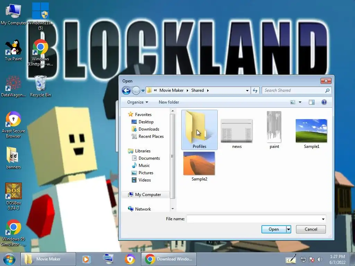Click the navigation pane scroll up arrow
This screenshot has height=266, width=355.
point(173,111)
